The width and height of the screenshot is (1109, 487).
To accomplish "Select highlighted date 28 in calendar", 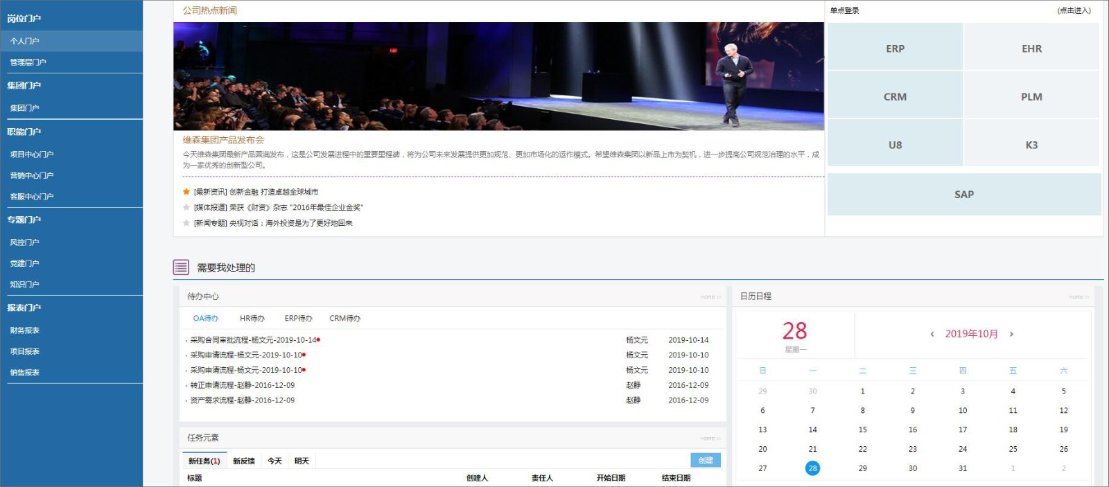I will (812, 468).
